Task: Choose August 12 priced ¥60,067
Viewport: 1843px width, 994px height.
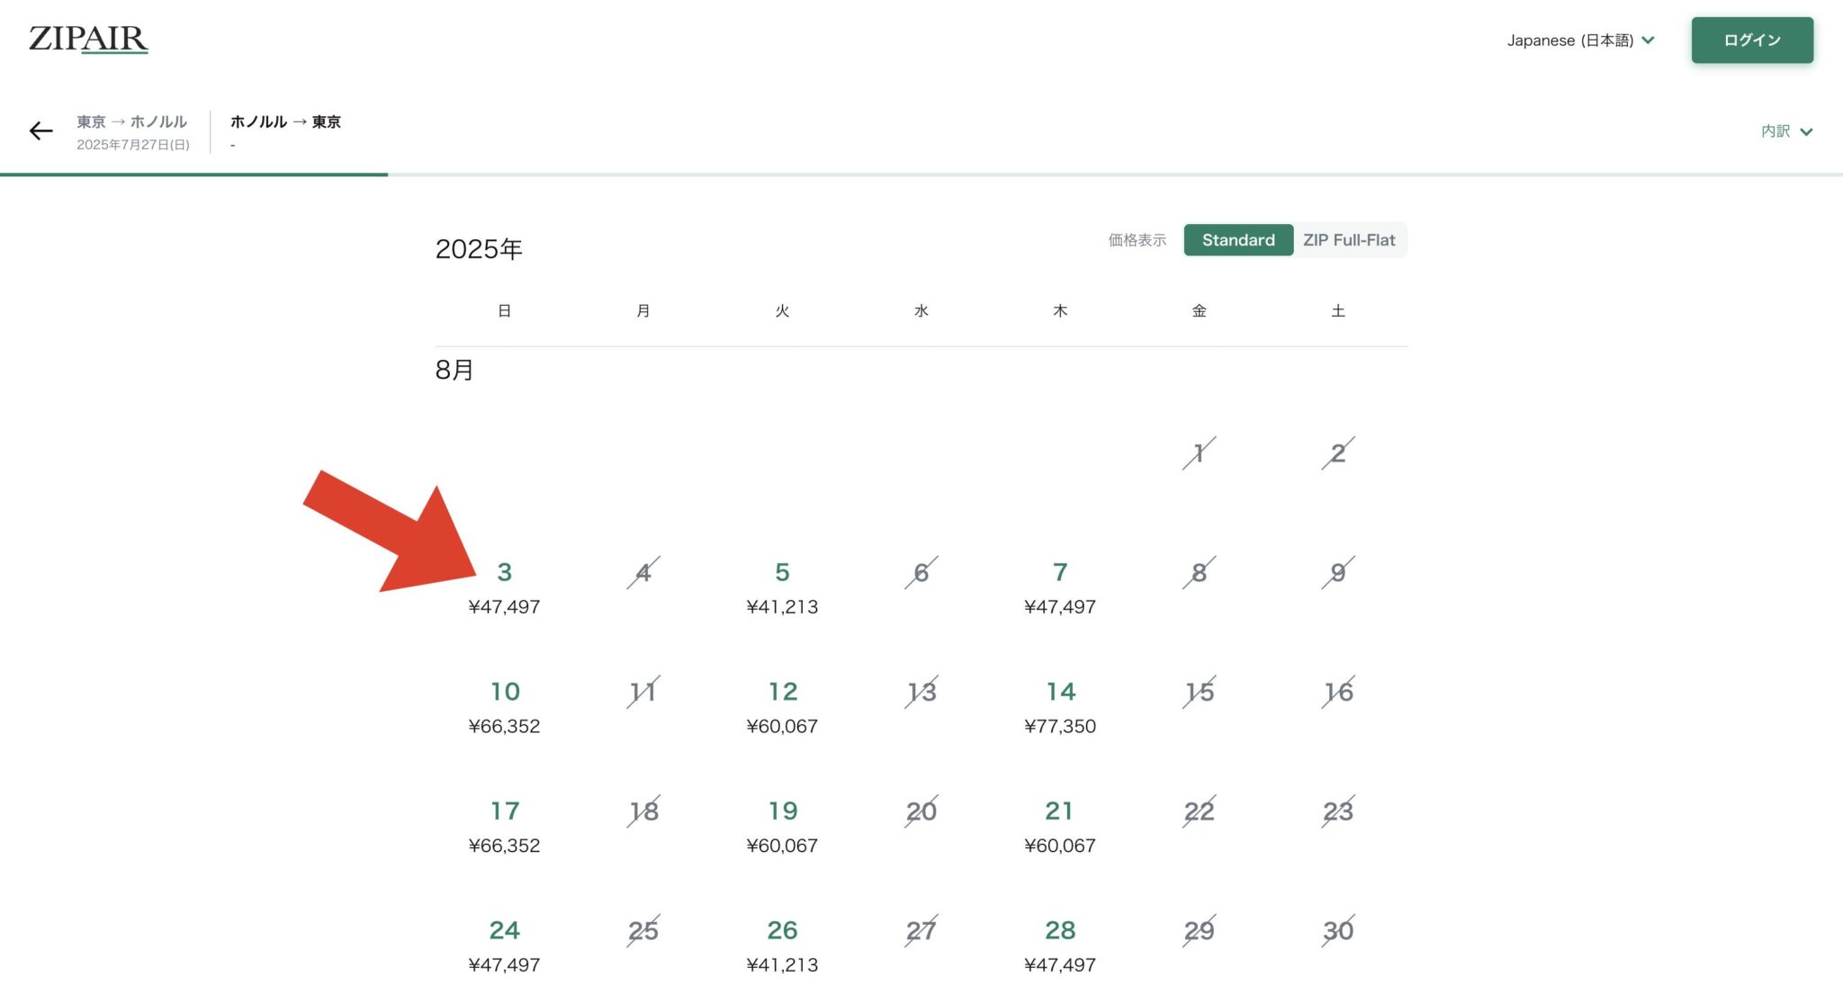Action: 782,706
